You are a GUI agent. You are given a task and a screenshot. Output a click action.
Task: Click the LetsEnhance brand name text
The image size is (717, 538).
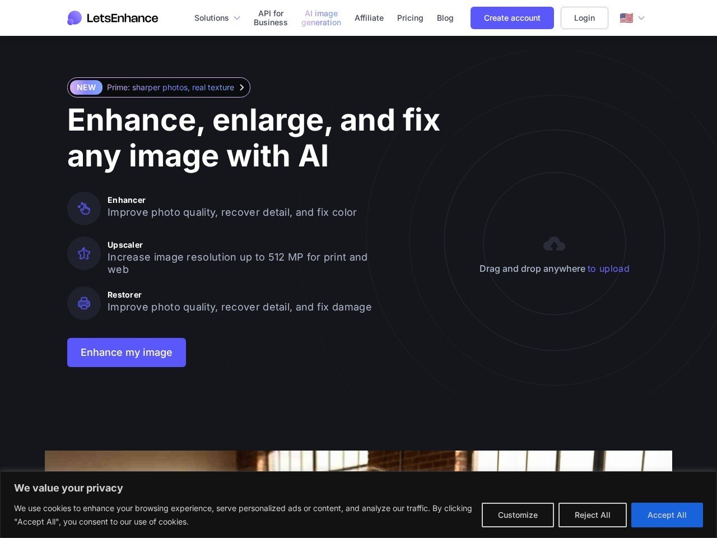(122, 18)
